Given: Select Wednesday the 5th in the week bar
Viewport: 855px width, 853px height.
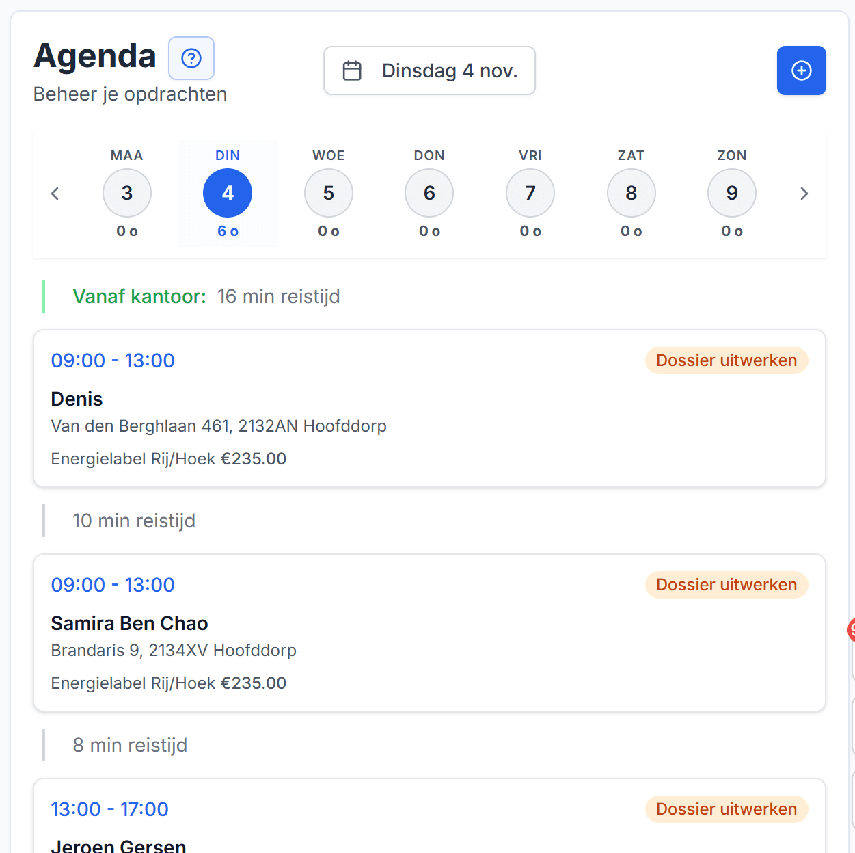Looking at the screenshot, I should (328, 193).
